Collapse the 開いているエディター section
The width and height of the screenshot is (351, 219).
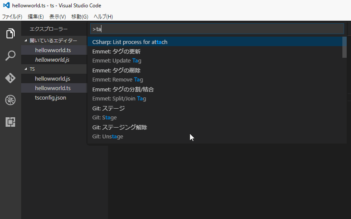point(54,41)
